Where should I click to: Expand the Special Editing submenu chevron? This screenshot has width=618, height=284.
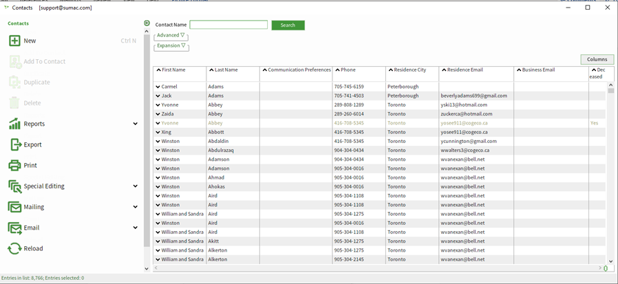pyautogui.click(x=135, y=186)
